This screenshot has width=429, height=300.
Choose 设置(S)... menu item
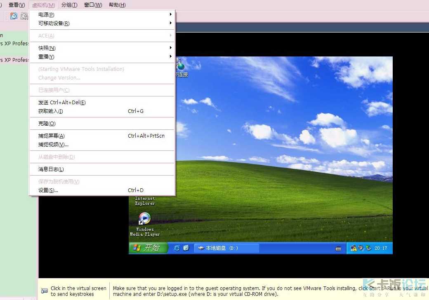(x=102, y=190)
